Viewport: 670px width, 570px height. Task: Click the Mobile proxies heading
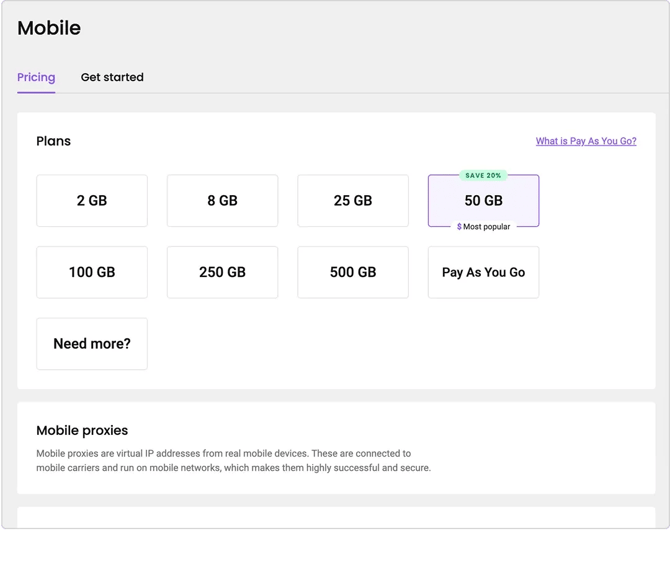coord(82,431)
